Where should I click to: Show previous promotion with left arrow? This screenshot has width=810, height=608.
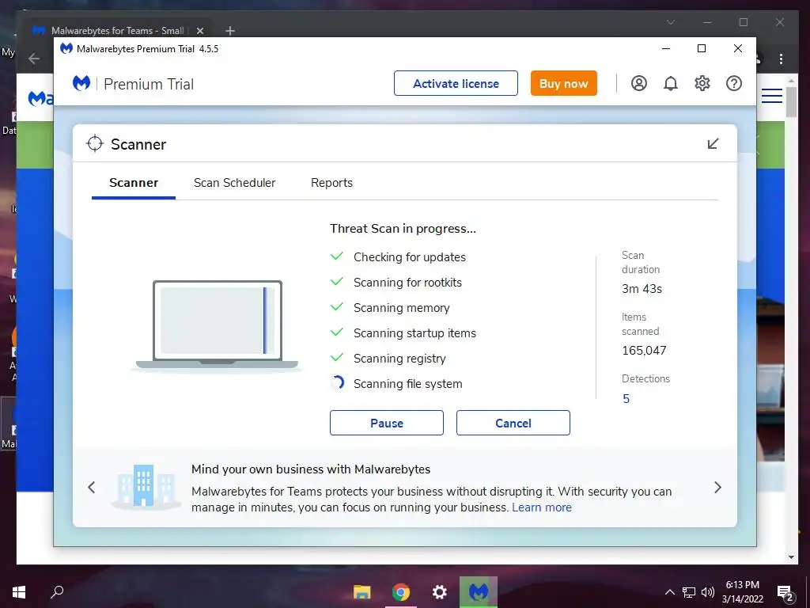(92, 487)
